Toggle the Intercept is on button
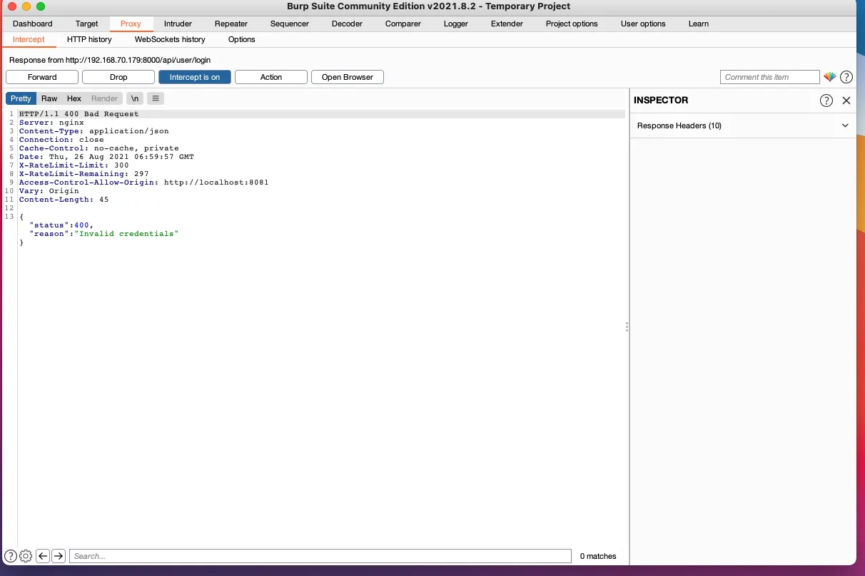 point(195,77)
